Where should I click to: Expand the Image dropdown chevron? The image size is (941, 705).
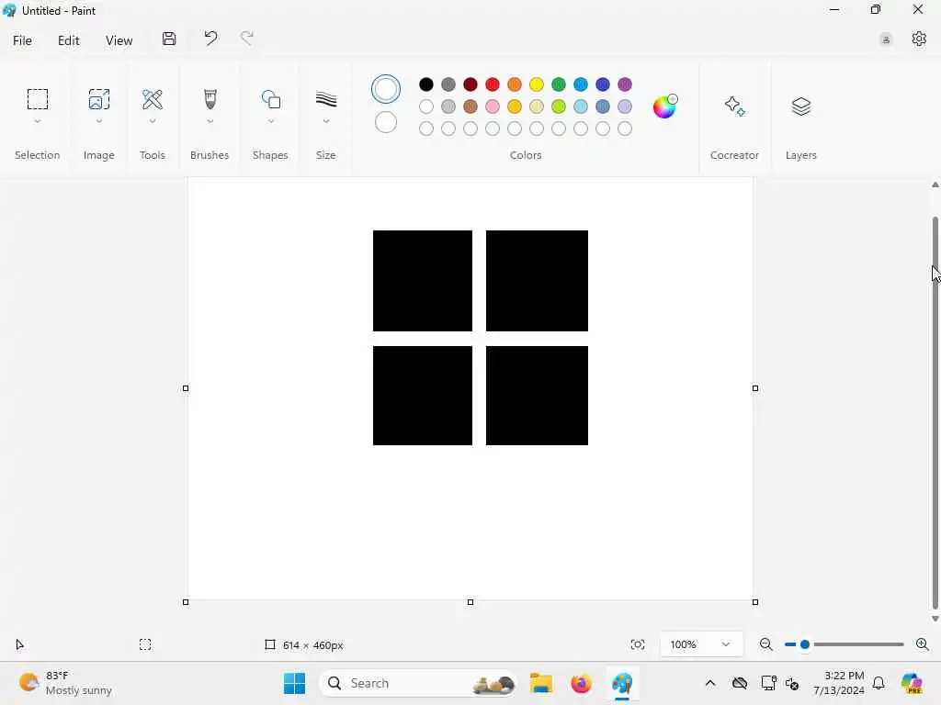click(99, 121)
